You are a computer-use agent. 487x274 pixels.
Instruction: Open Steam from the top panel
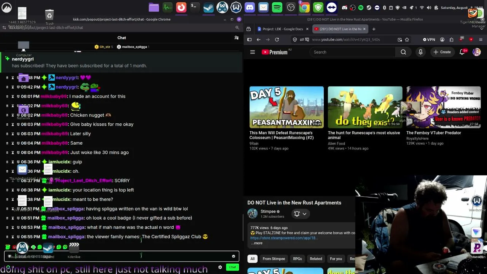pyautogui.click(x=208, y=7)
